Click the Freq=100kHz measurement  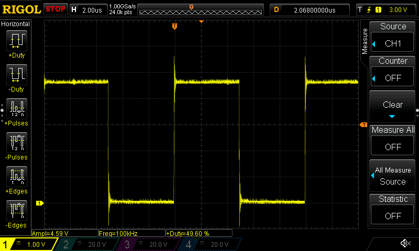[132, 233]
